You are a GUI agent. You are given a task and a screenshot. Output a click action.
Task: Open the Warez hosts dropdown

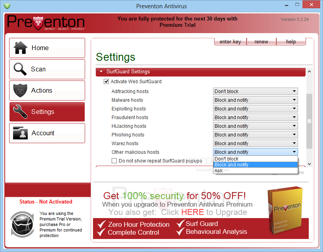(x=255, y=143)
